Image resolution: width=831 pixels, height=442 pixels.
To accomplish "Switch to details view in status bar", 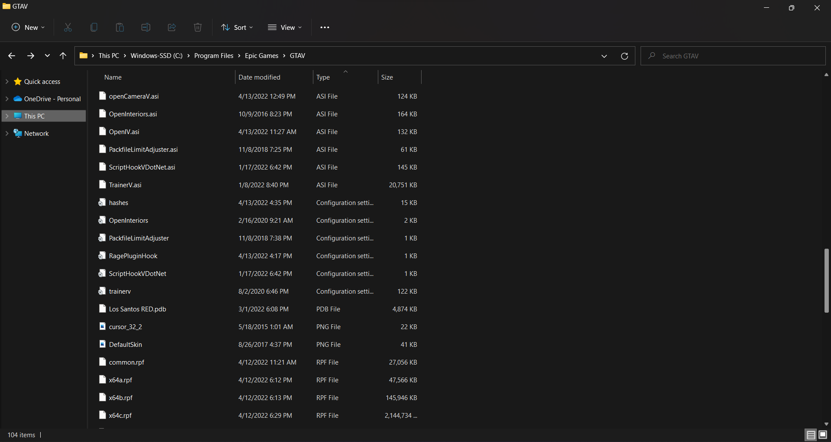I will point(811,435).
